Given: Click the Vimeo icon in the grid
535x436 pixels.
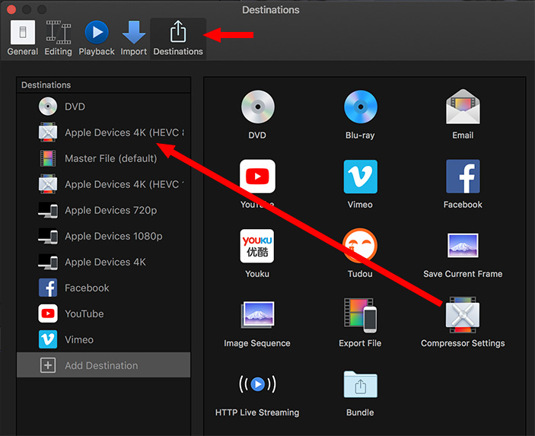Looking at the screenshot, I should 360,177.
